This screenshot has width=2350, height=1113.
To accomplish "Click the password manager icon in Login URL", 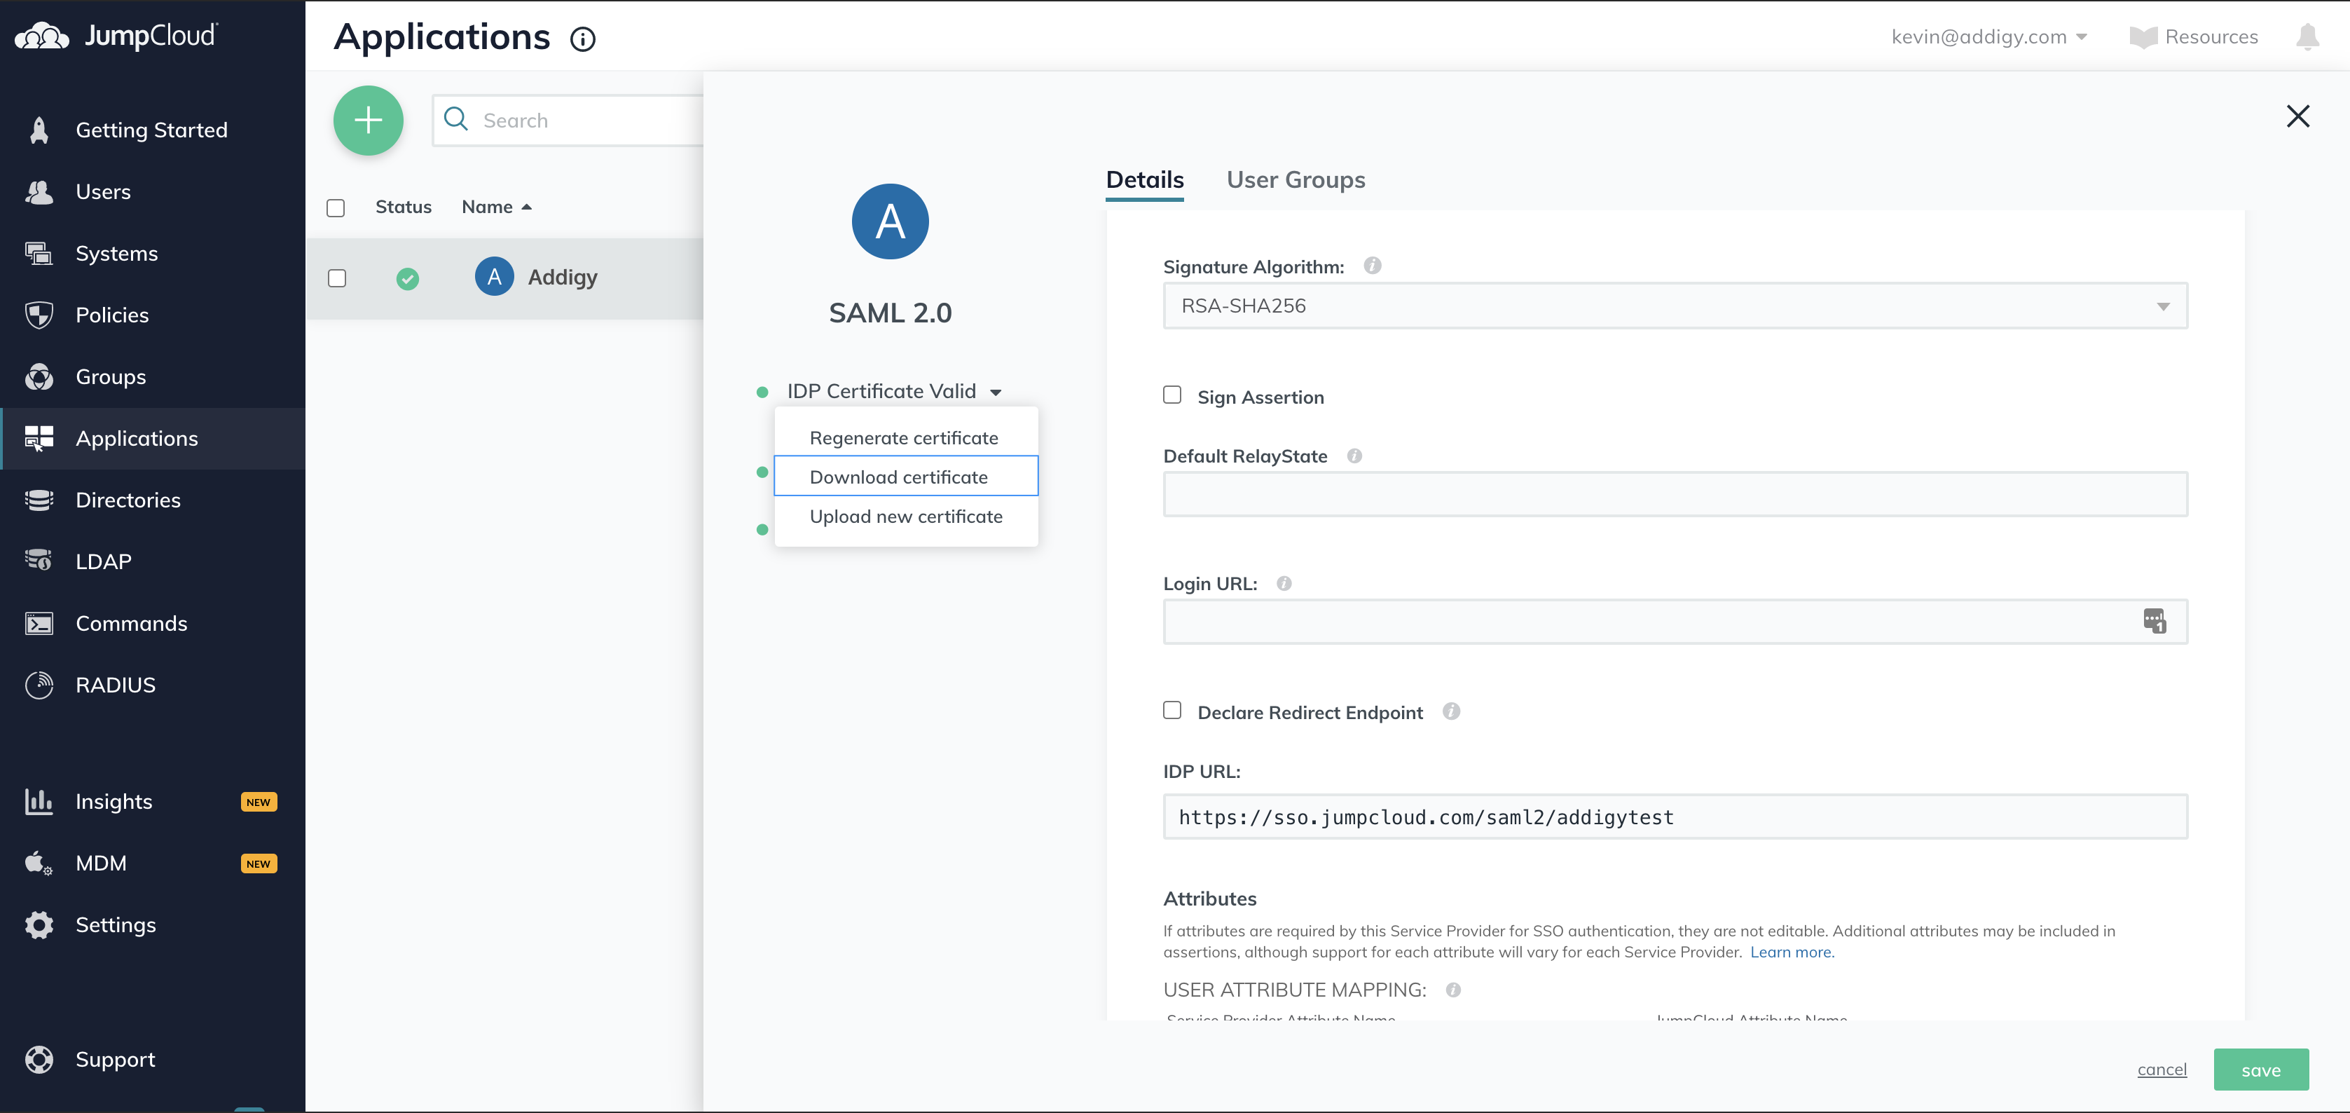I will click(2155, 621).
